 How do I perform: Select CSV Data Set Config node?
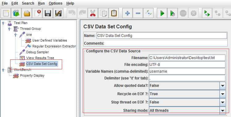(x=42, y=64)
